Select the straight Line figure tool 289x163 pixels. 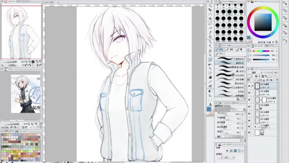click(x=210, y=82)
